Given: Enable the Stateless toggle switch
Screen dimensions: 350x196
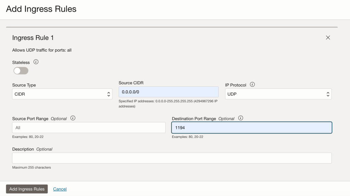Looking at the screenshot, I should (21, 71).
